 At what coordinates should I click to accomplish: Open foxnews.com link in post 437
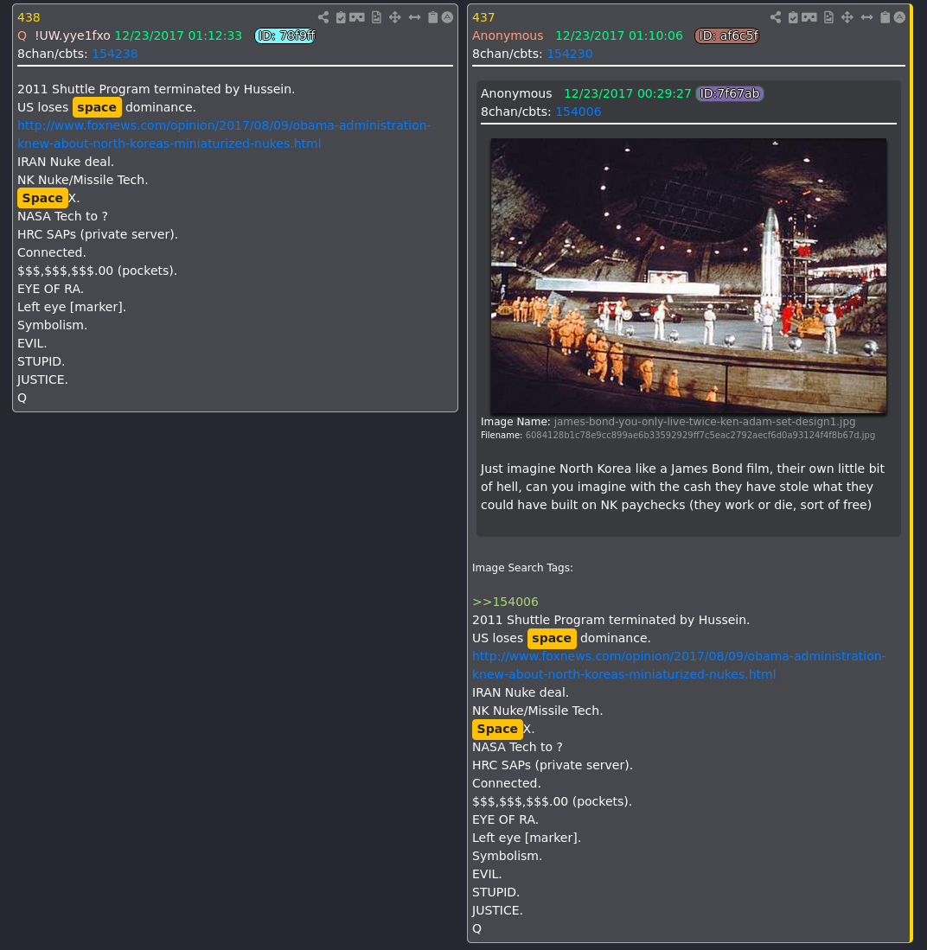click(x=679, y=666)
